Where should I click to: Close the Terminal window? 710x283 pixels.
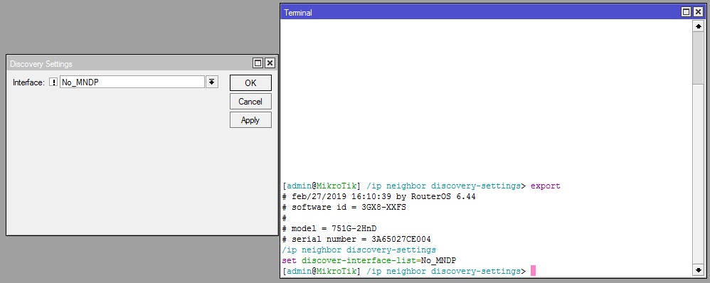pyautogui.click(x=698, y=12)
